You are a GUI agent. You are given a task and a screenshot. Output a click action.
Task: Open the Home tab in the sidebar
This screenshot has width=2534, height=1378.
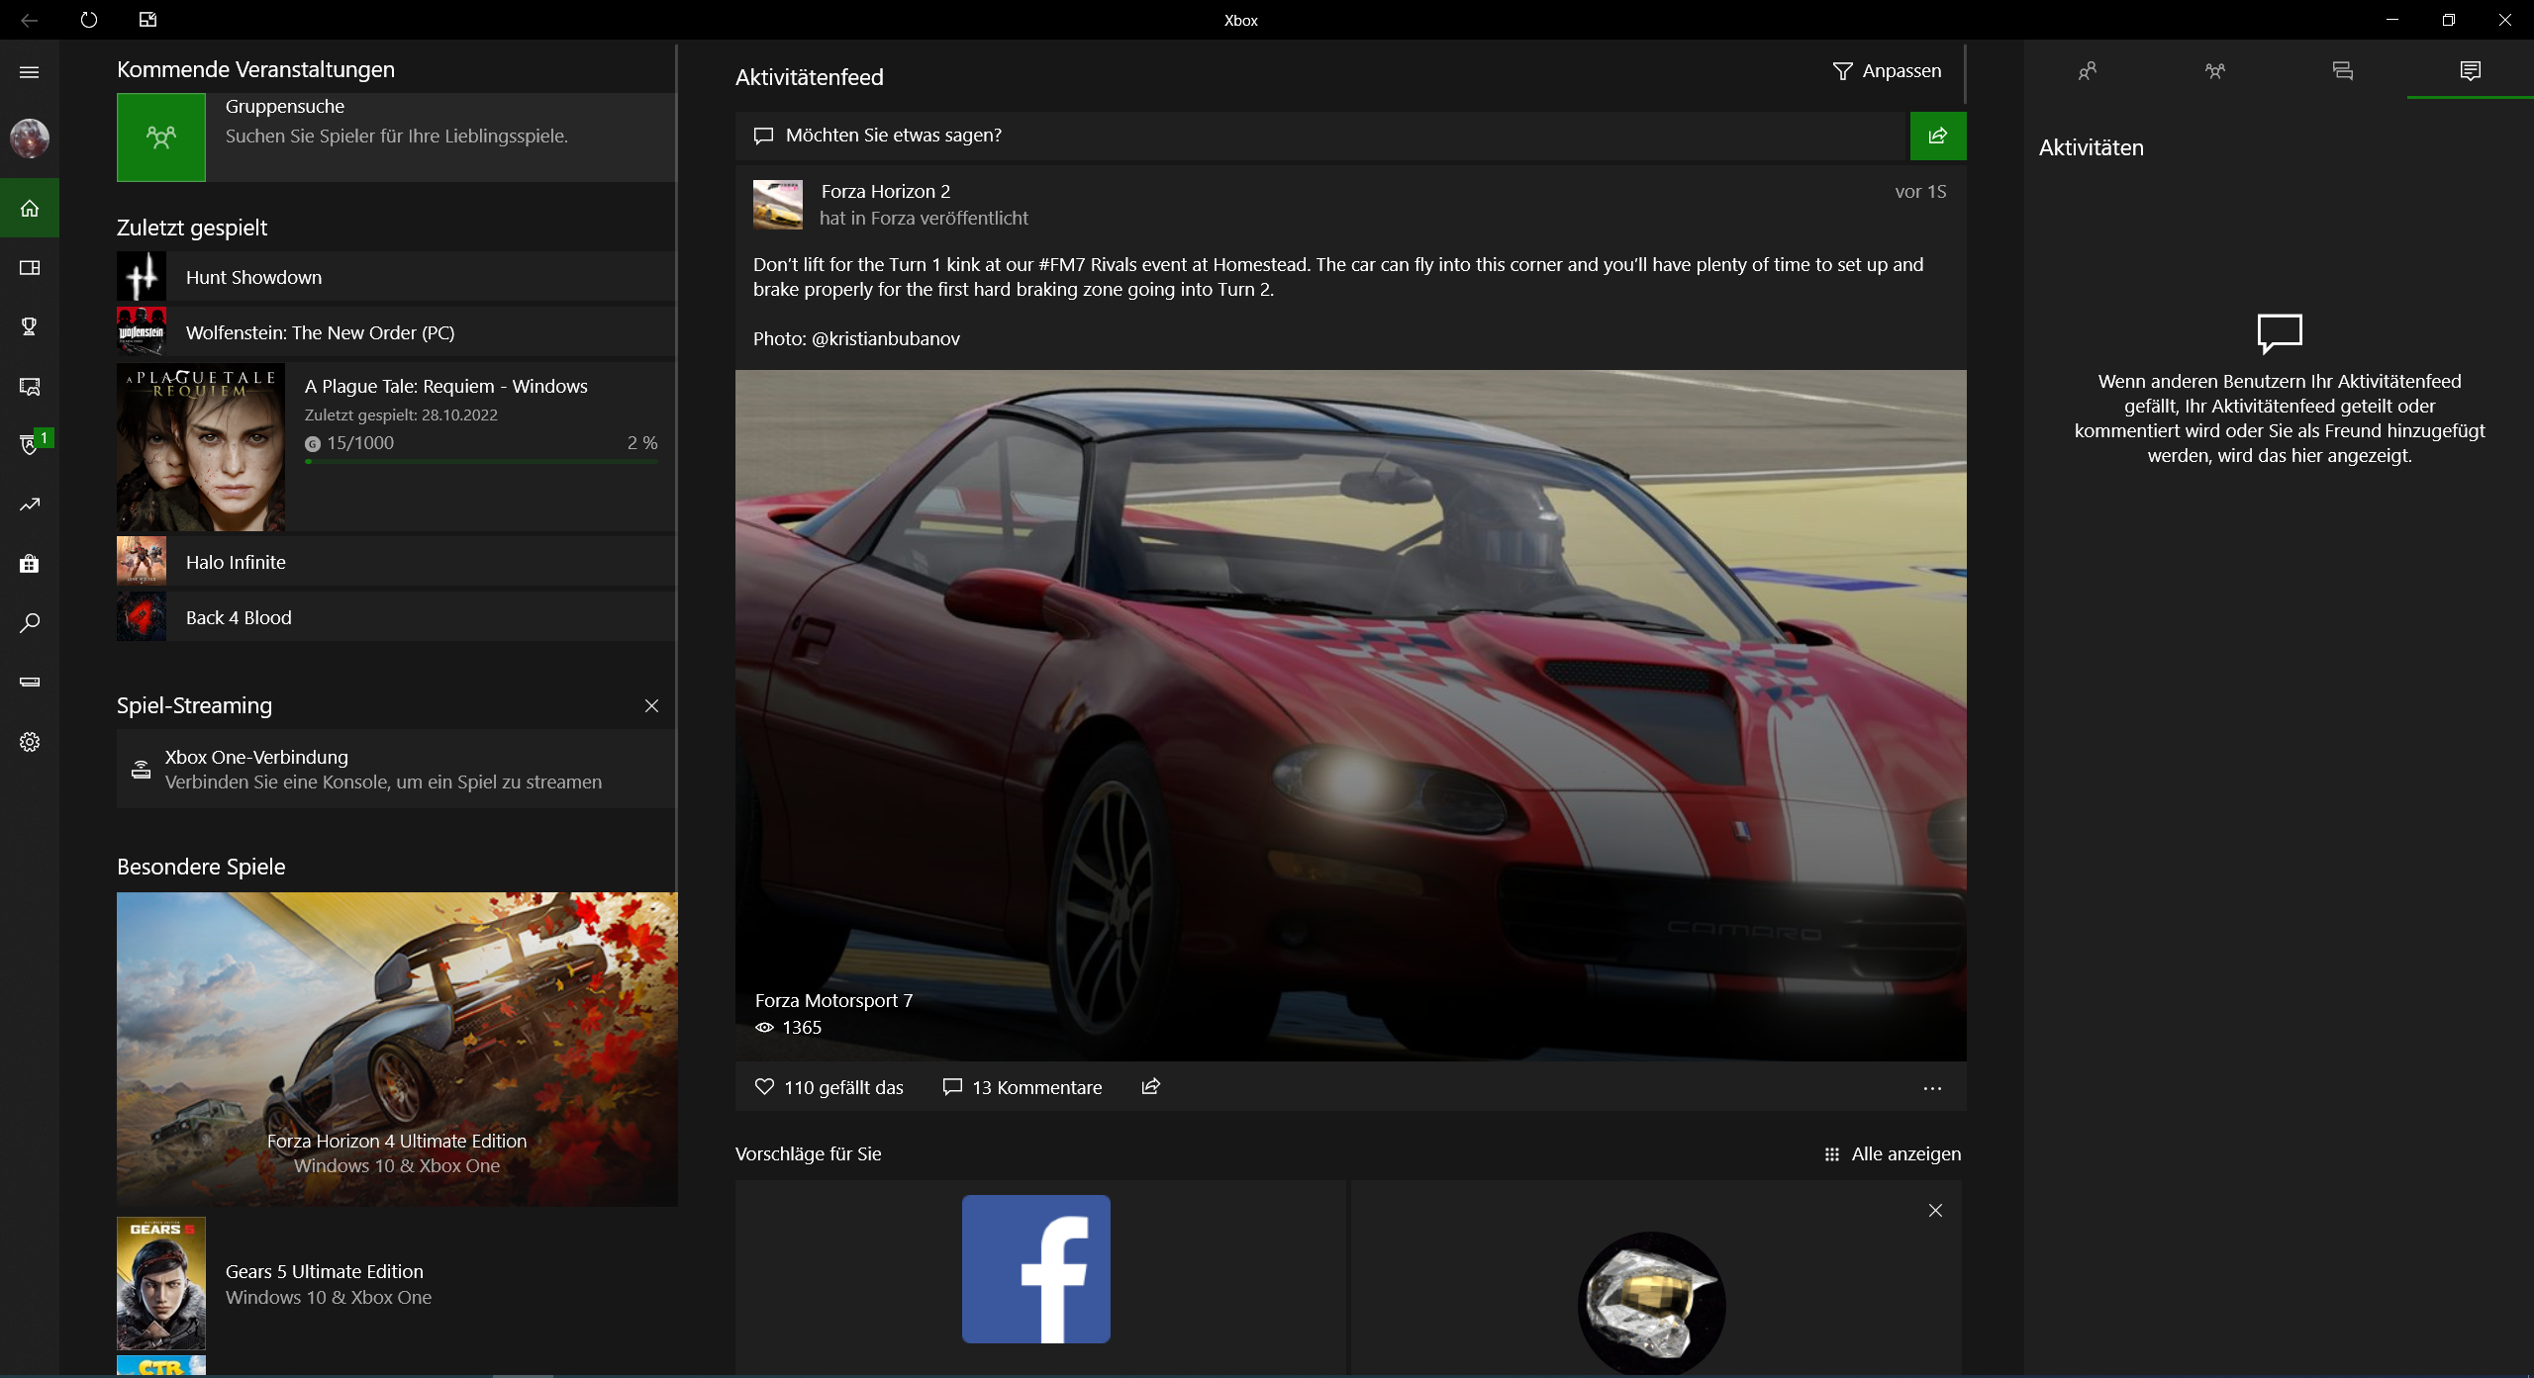click(30, 208)
